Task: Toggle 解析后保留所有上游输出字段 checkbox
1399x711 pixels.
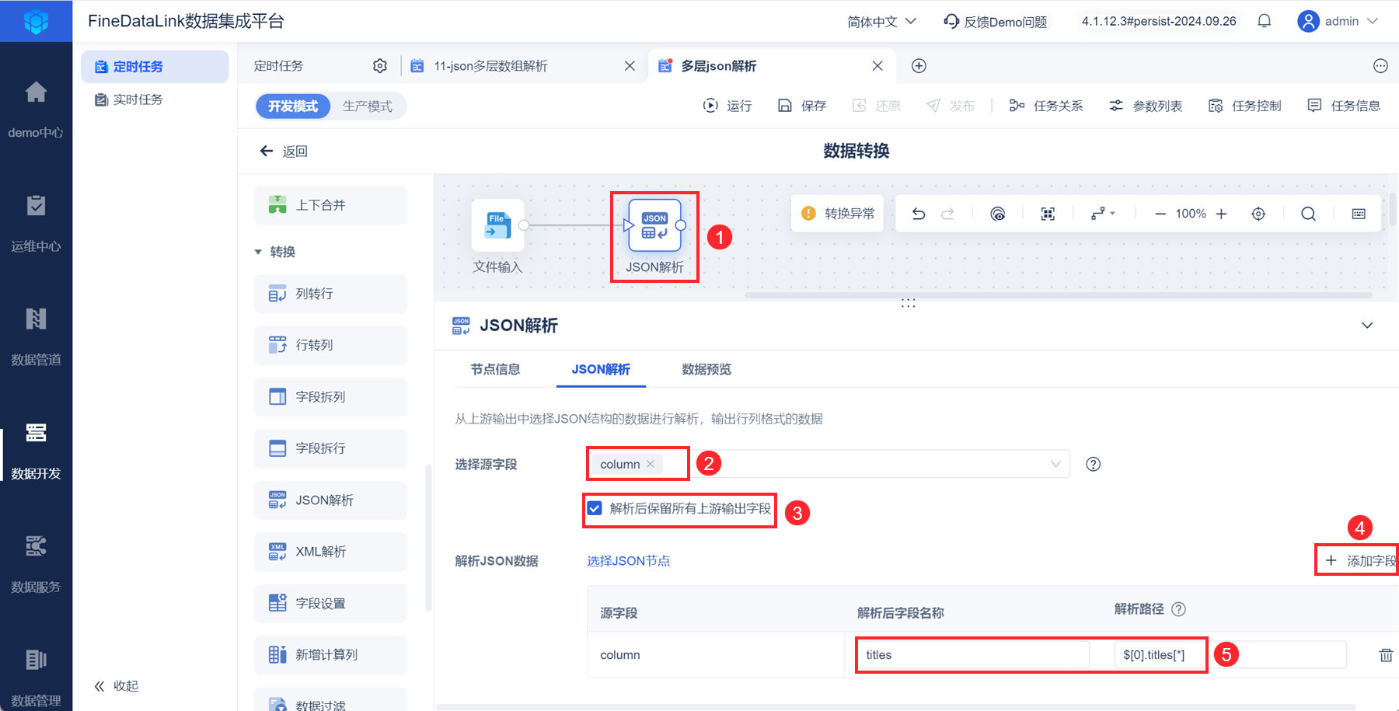Action: click(x=595, y=508)
